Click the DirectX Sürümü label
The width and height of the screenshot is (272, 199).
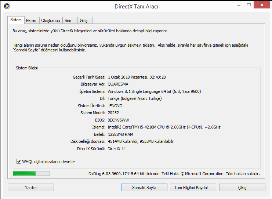[x=91, y=149]
